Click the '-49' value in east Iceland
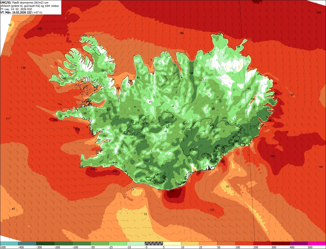Screen dimensions: 326x249 pos(249,88)
